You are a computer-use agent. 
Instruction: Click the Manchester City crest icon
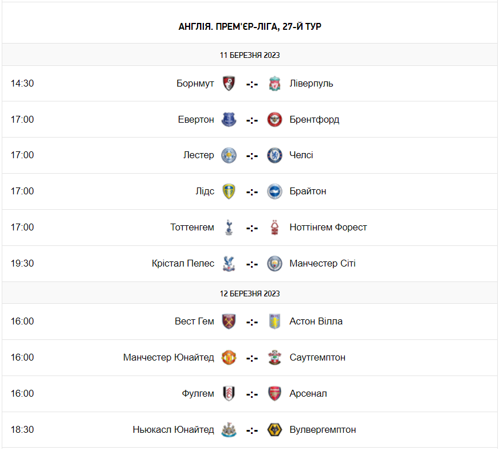tap(275, 264)
